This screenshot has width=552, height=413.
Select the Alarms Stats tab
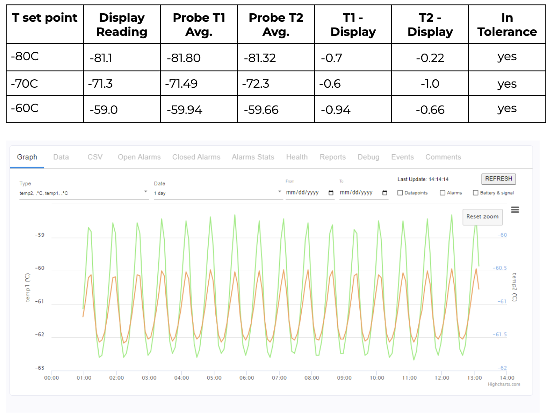(253, 157)
